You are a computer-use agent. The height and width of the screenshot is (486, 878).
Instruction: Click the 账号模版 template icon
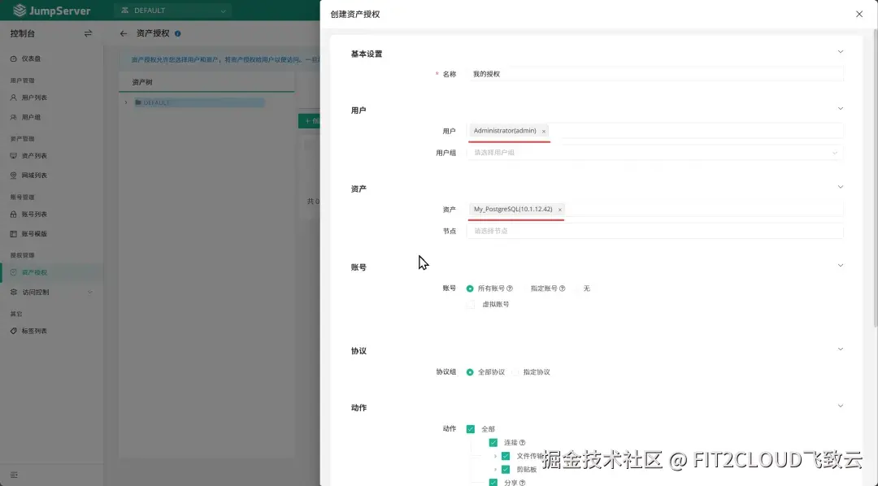(x=14, y=233)
